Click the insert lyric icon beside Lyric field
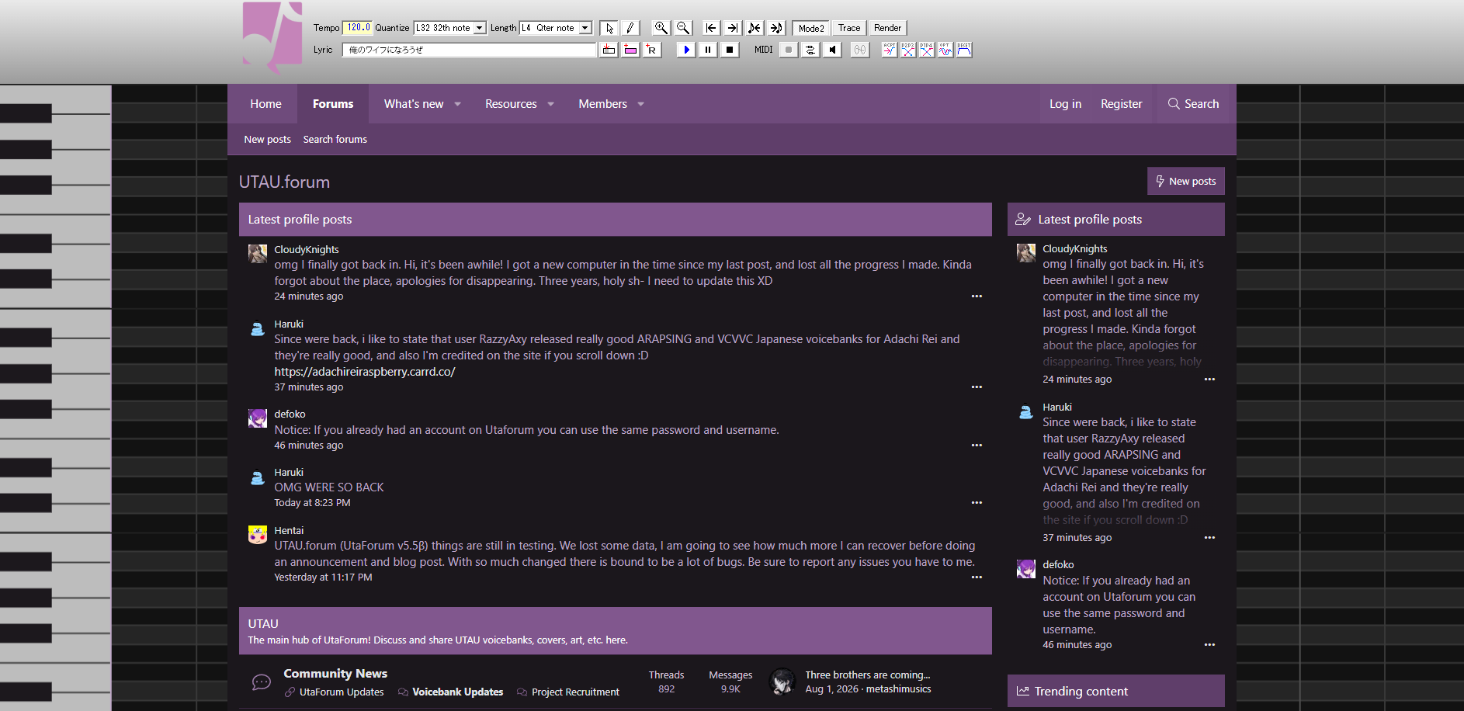Screen dimensions: 1464x711 (x=609, y=50)
